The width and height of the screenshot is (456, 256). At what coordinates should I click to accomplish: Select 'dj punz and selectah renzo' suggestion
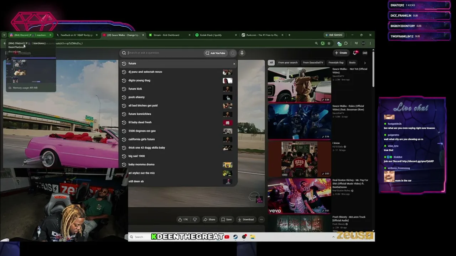click(178, 72)
